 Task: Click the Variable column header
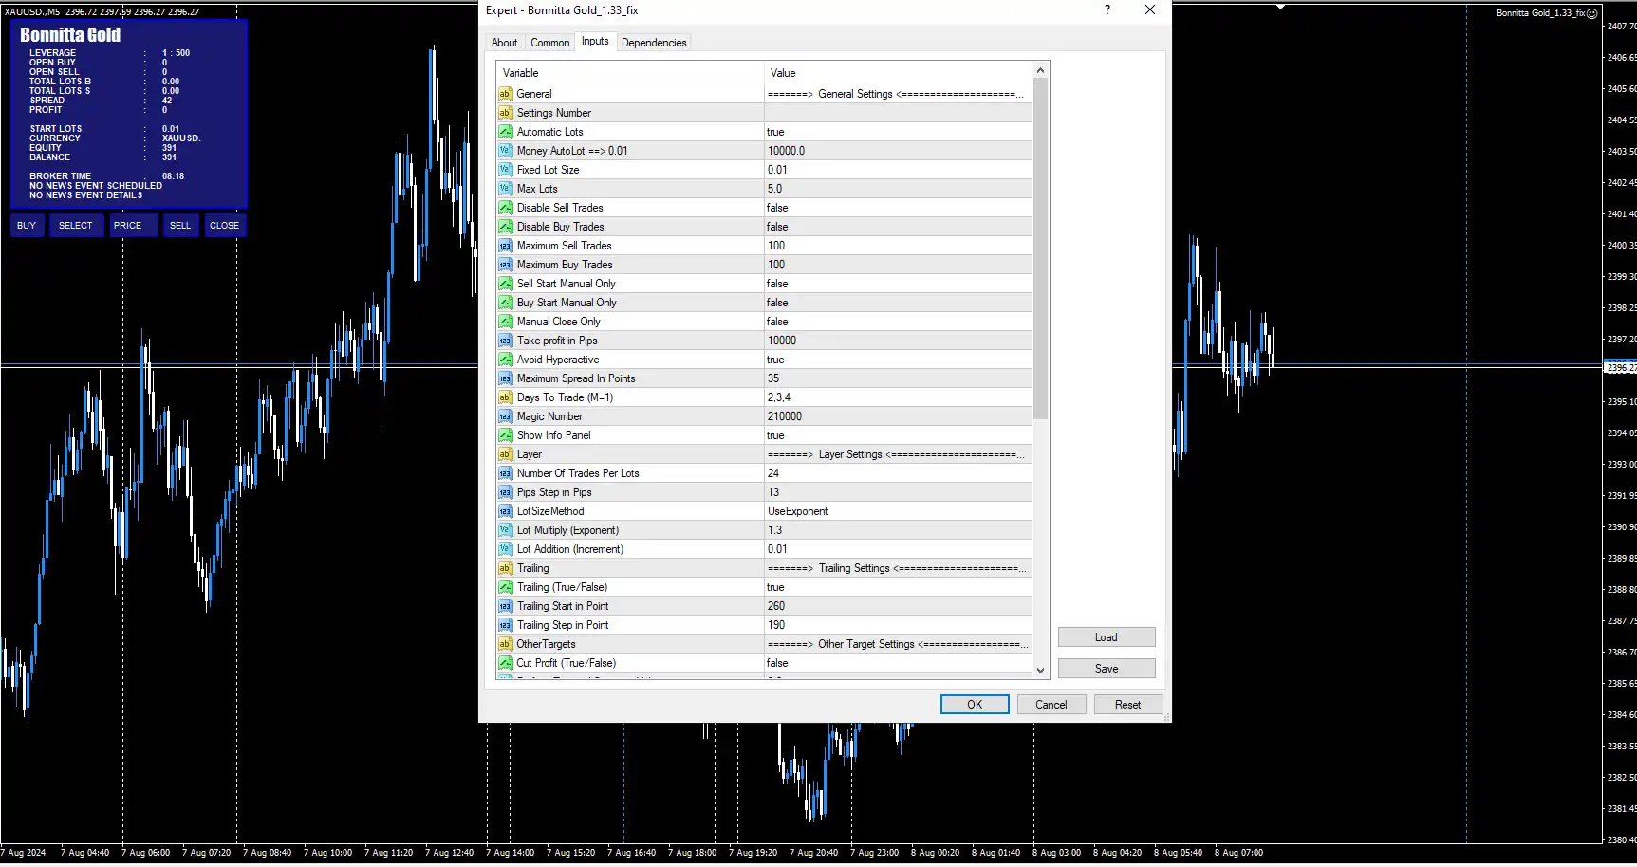click(x=630, y=73)
